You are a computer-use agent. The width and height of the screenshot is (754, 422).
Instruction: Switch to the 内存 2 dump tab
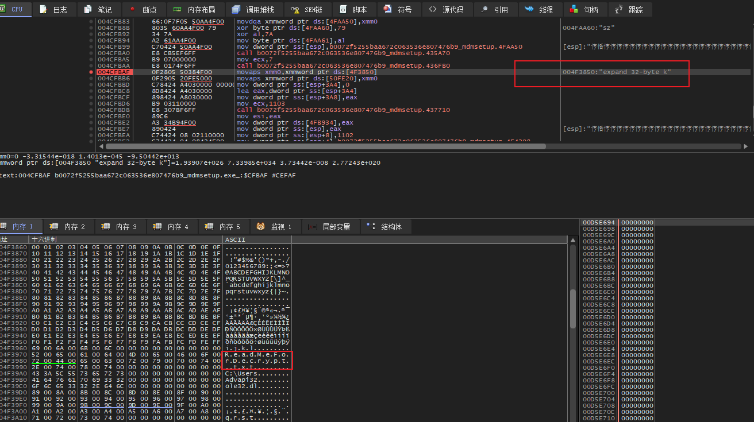68,227
